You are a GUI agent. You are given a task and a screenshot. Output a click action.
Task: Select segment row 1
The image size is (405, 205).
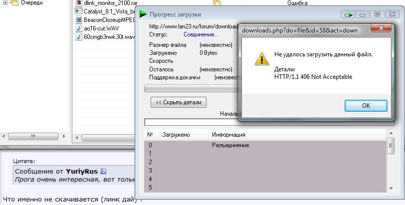[265, 154]
